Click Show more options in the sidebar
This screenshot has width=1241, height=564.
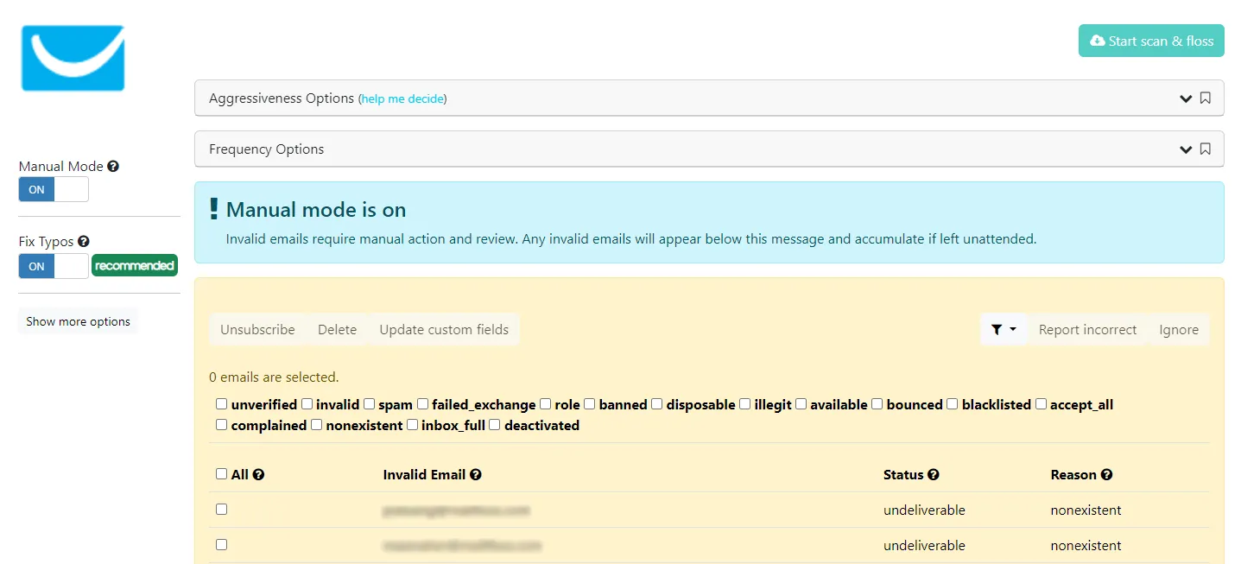pos(78,321)
